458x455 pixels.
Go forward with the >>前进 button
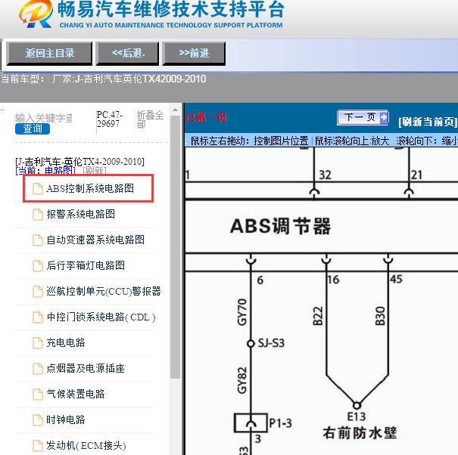(x=194, y=54)
